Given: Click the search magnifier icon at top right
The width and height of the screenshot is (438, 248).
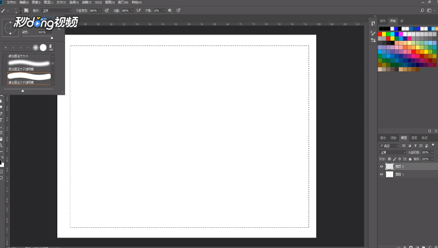Looking at the screenshot, I should [x=422, y=10].
